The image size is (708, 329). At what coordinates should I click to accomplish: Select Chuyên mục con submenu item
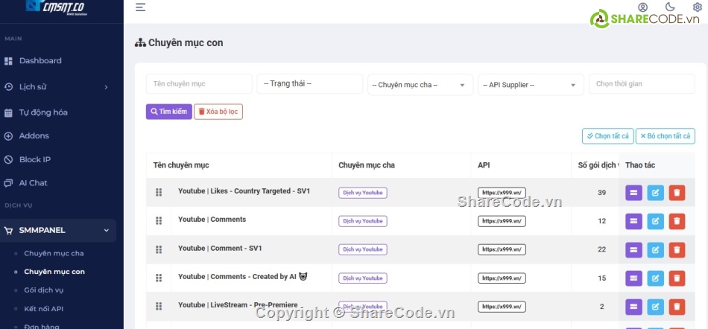54,272
